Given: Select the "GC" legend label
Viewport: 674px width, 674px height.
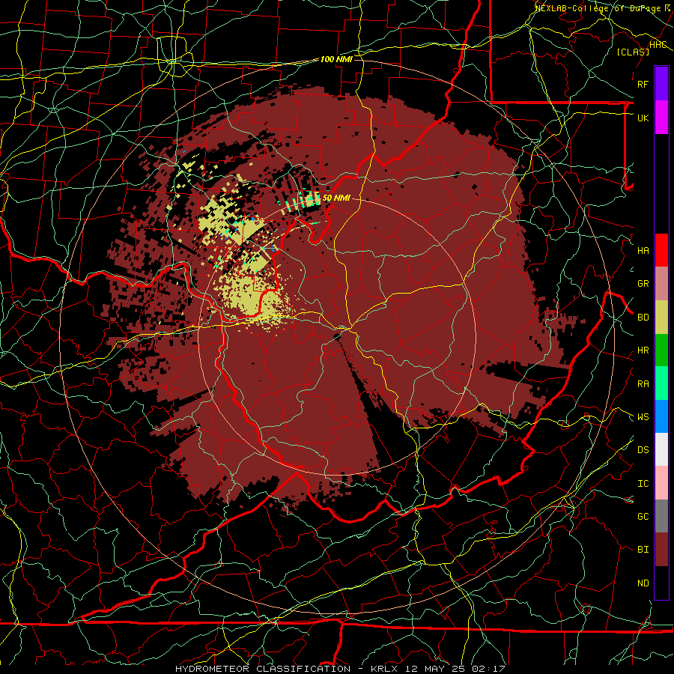Looking at the screenshot, I should [643, 516].
